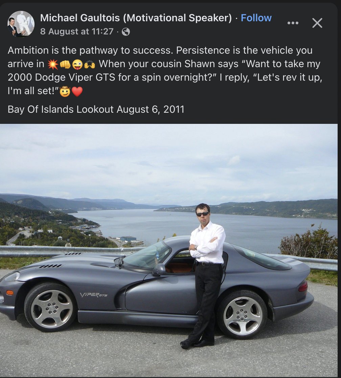Click the winking tongue-out emoji

pos(77,64)
